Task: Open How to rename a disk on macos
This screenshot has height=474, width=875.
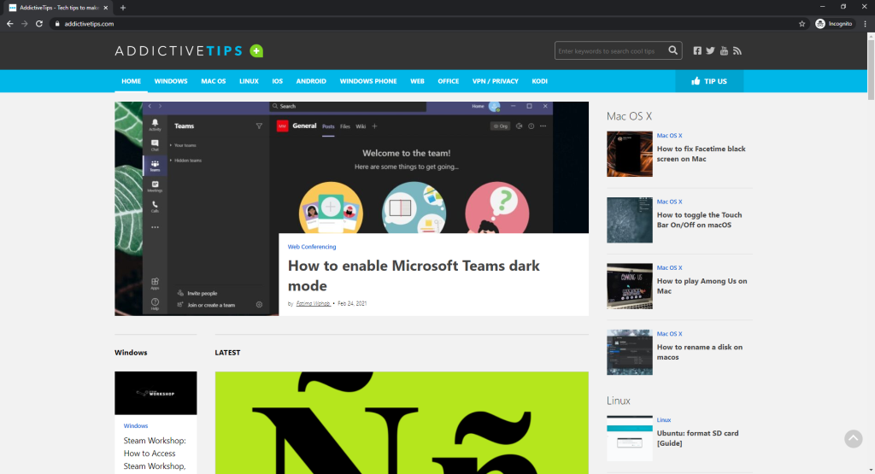Action: point(699,352)
